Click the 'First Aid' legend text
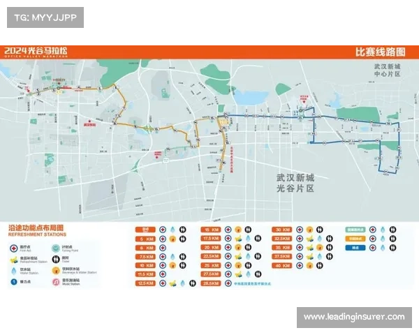Screen dimensions: 419x335 pos(25,251)
